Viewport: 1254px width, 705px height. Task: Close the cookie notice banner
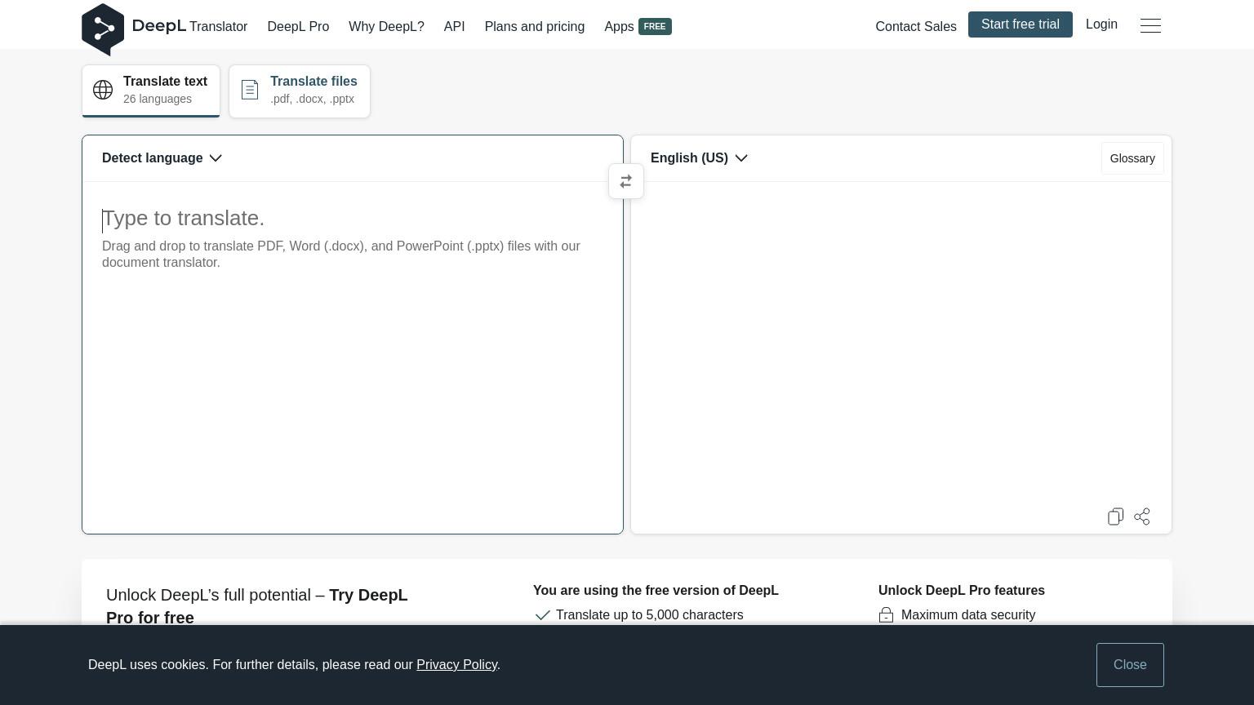(1130, 665)
